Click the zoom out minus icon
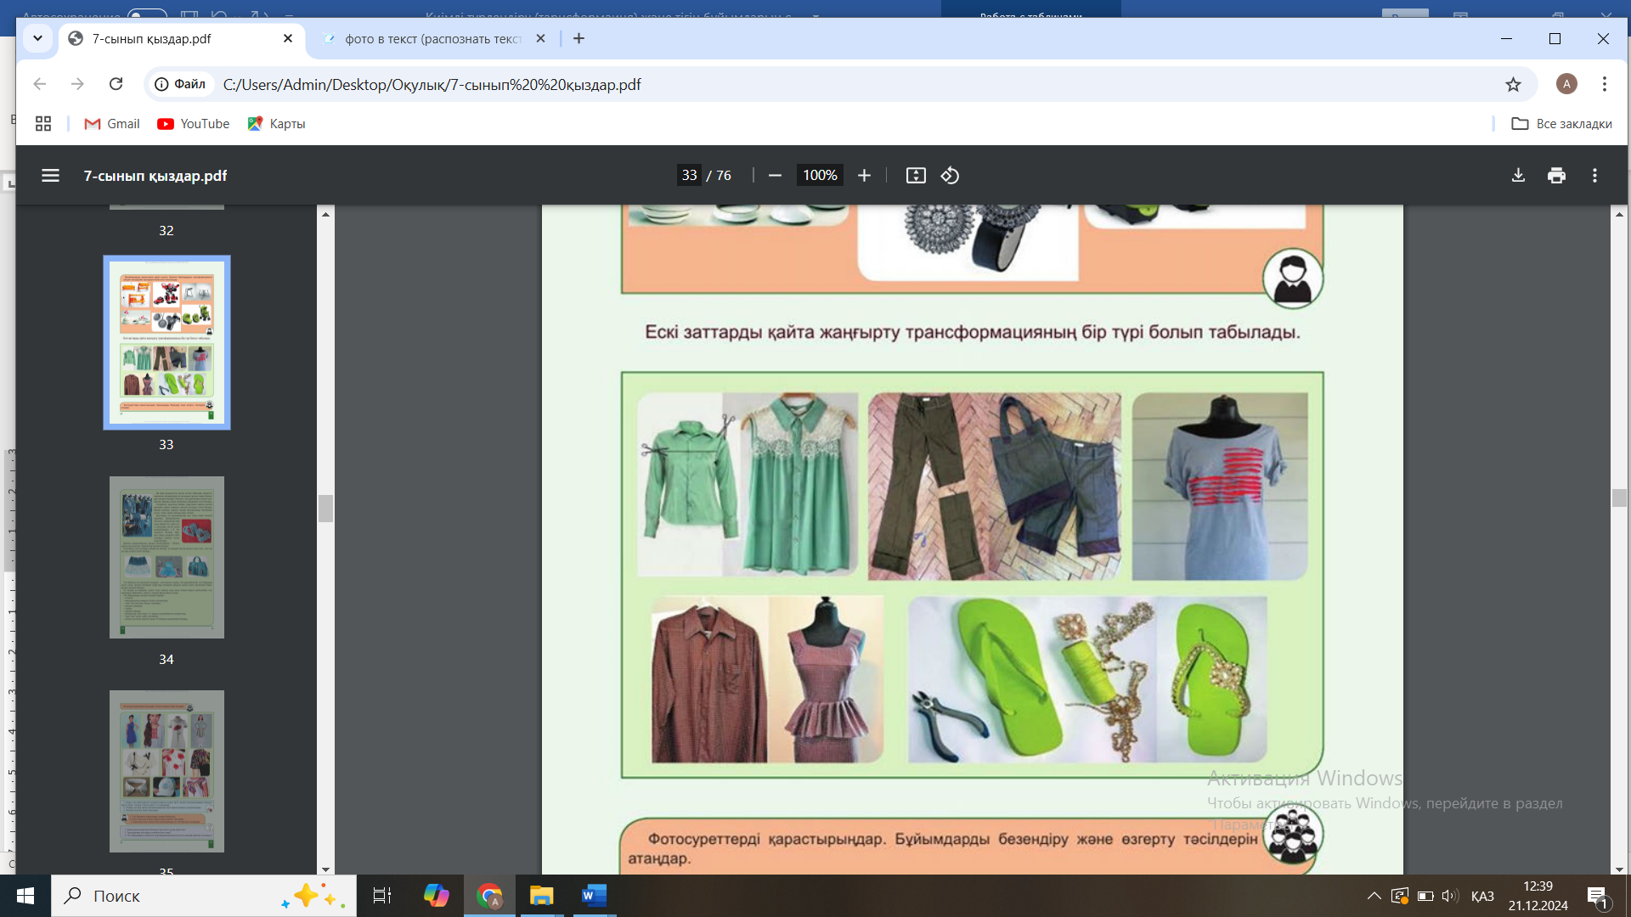1631x917 pixels. (x=775, y=176)
